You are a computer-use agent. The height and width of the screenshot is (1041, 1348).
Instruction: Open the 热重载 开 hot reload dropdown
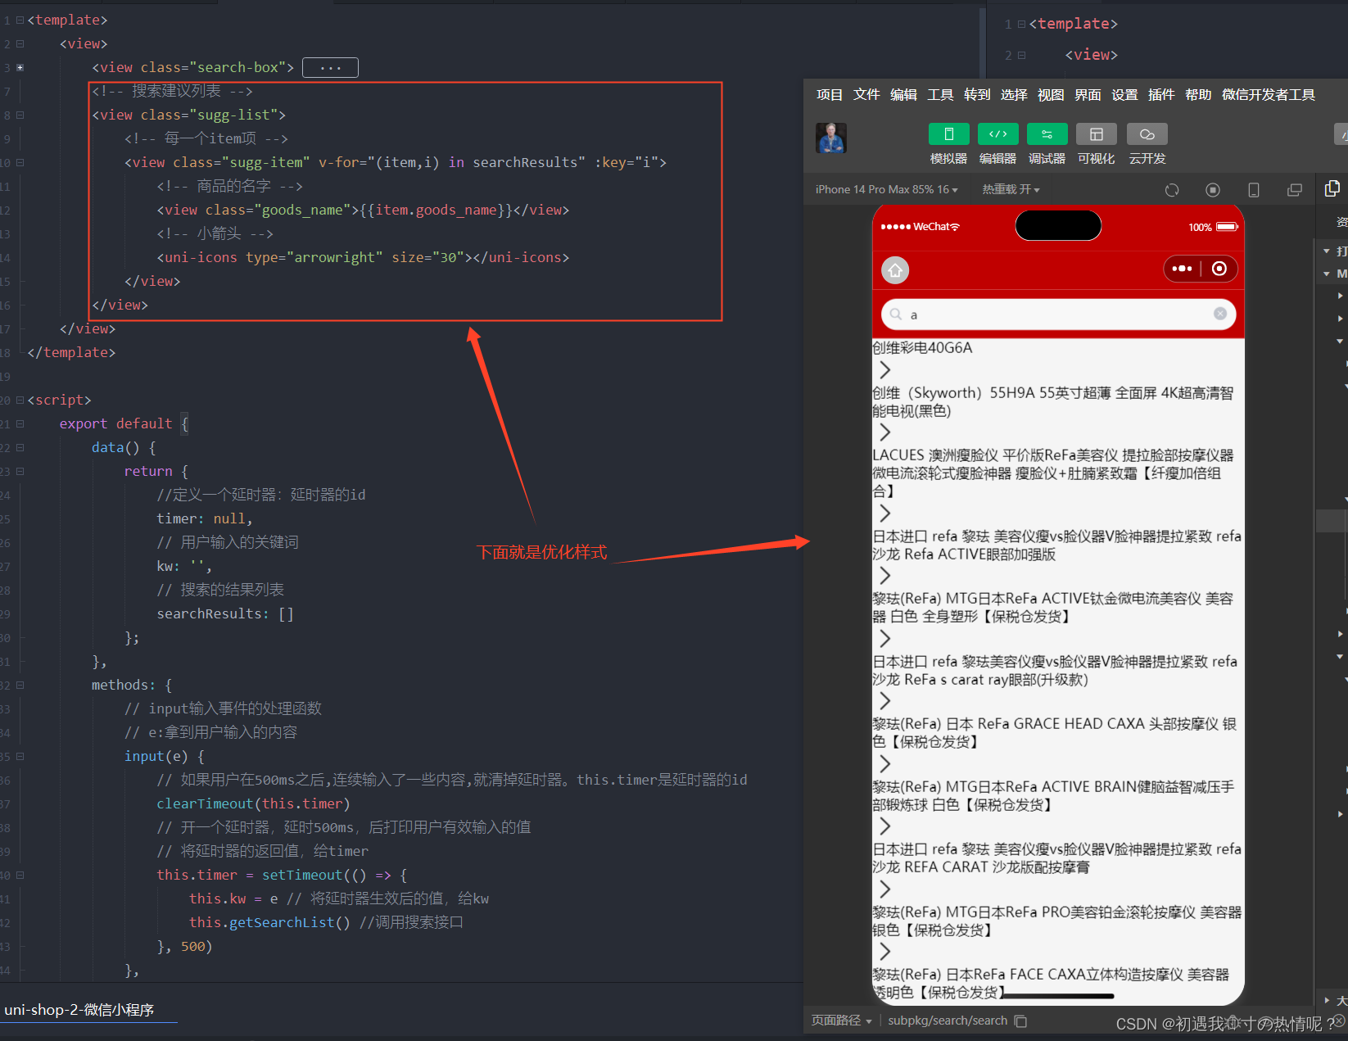click(1011, 189)
